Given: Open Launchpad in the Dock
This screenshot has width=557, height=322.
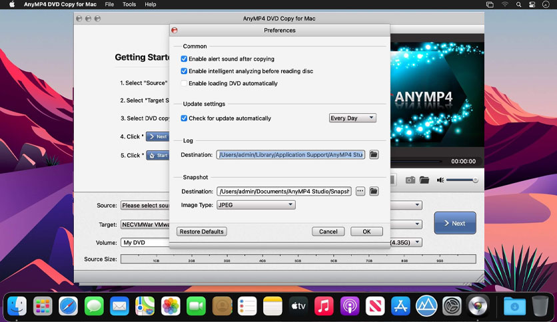Looking at the screenshot, I should coord(43,305).
